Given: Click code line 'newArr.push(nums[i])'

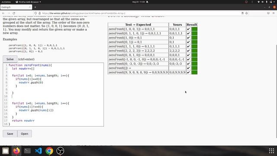Looking at the screenshot, I should click(36, 110).
